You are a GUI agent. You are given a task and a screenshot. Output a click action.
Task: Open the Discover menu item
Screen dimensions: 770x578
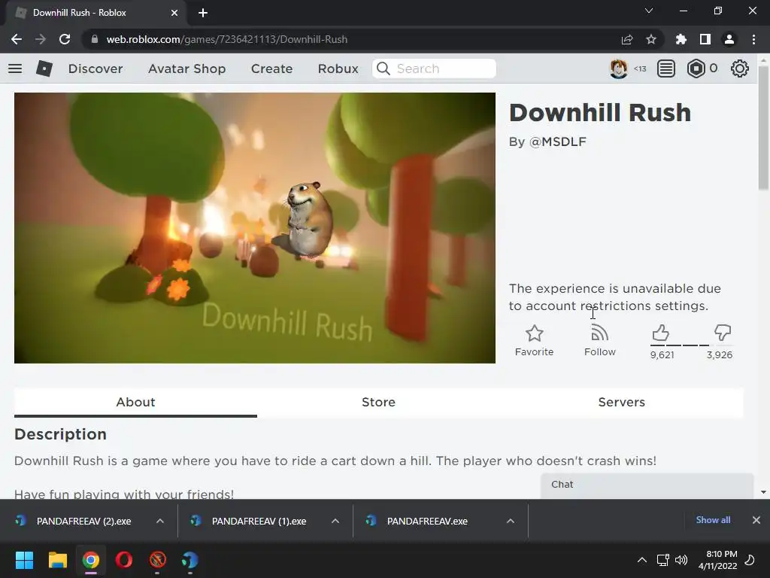95,68
